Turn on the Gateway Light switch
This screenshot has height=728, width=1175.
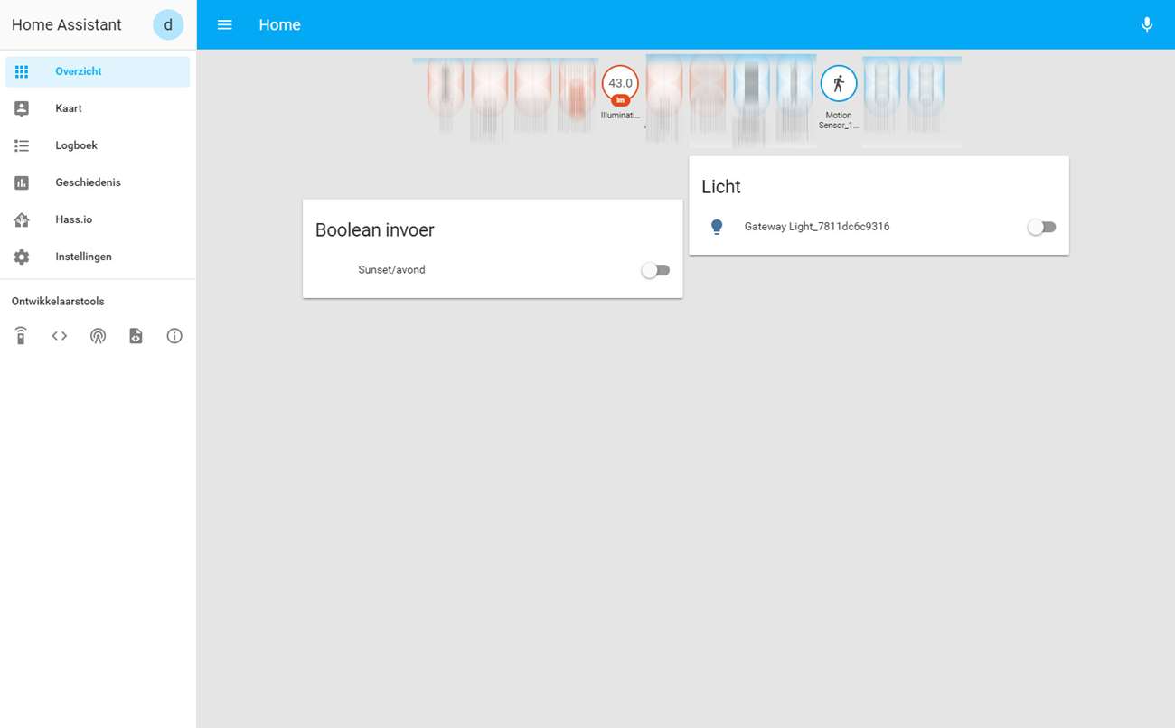pyautogui.click(x=1041, y=227)
